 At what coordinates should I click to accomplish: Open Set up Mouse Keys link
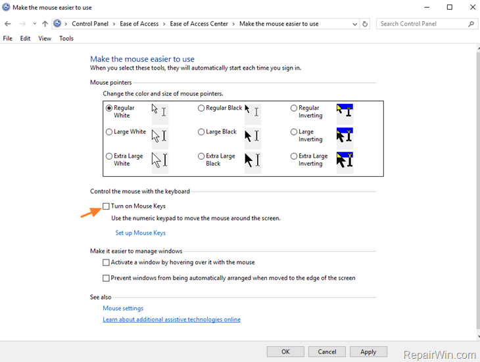click(x=140, y=233)
